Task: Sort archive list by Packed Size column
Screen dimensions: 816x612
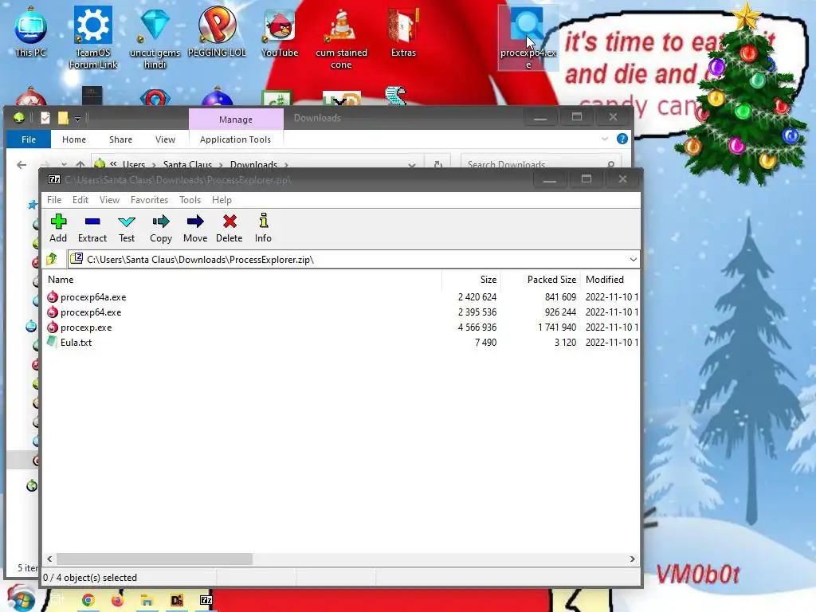Action: (x=539, y=280)
